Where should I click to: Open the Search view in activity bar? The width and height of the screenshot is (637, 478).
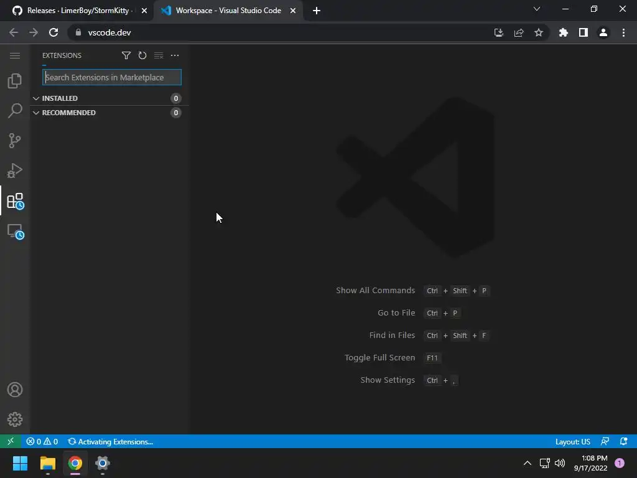coord(15,111)
